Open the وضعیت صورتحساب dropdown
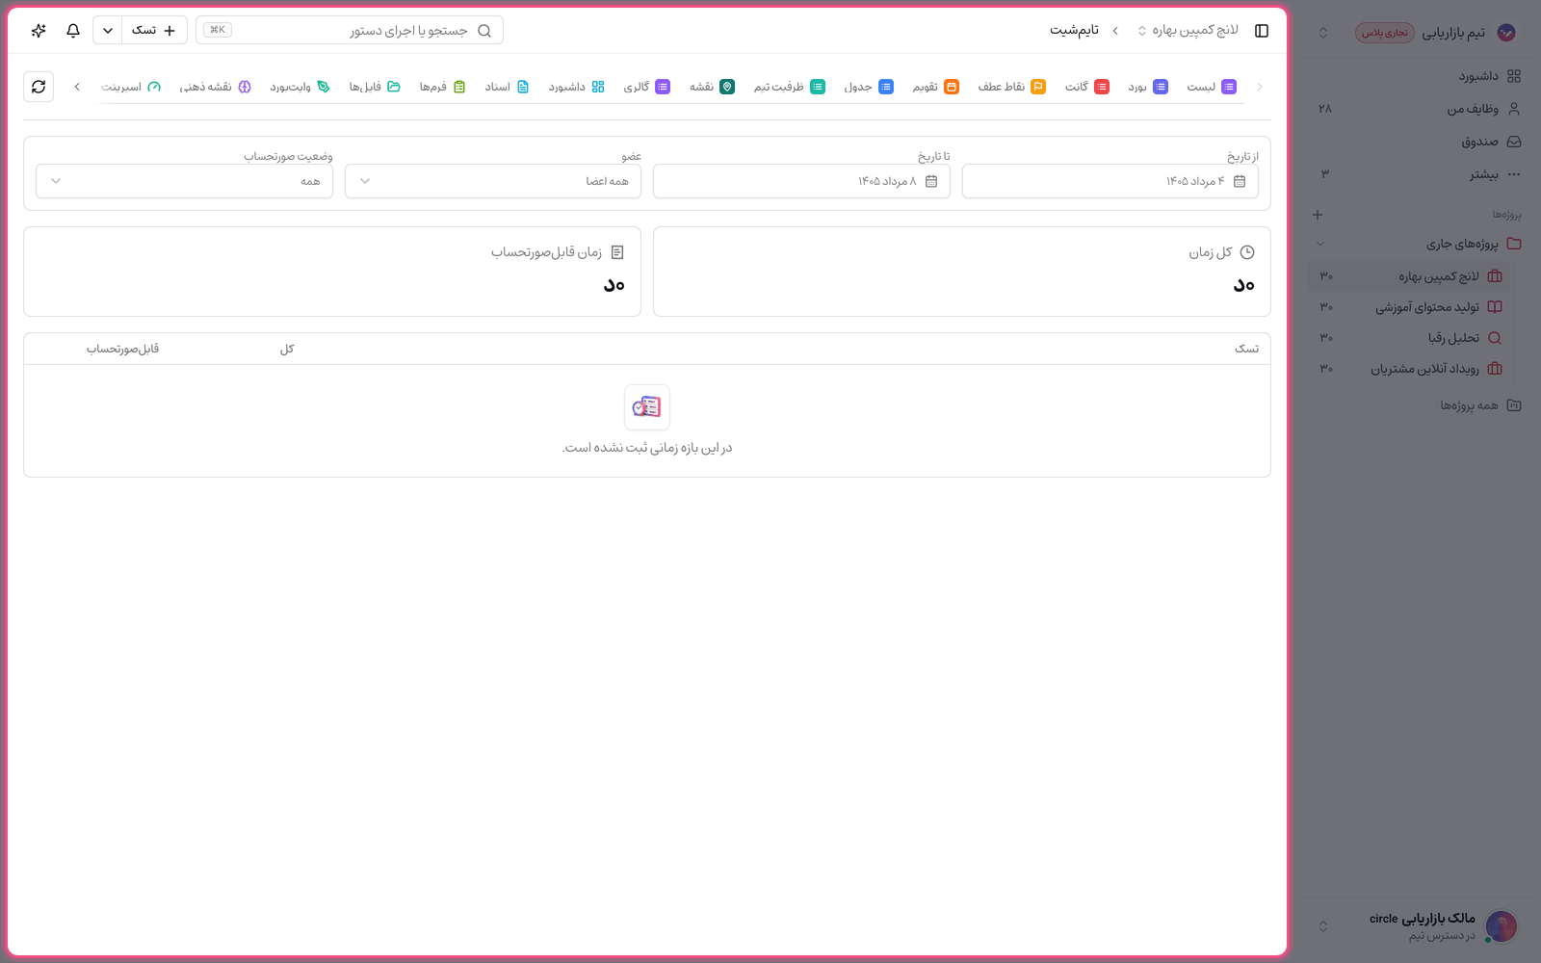Viewport: 1541px width, 963px height. tap(184, 181)
